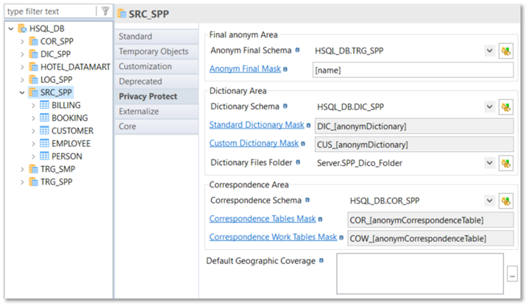Click info icon next to Dictionary Schema
The image size is (528, 306).
point(285,106)
